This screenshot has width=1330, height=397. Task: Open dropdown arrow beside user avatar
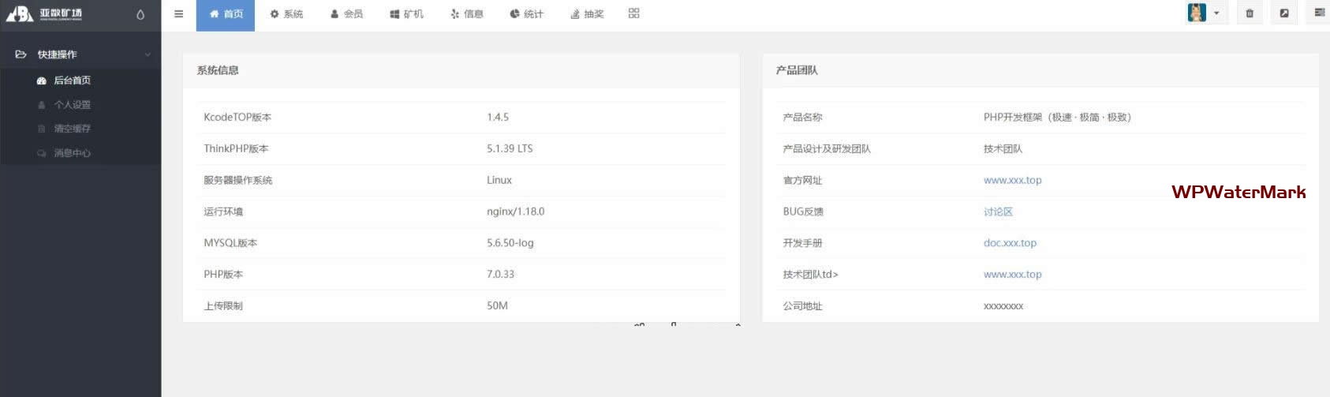pyautogui.click(x=1216, y=13)
